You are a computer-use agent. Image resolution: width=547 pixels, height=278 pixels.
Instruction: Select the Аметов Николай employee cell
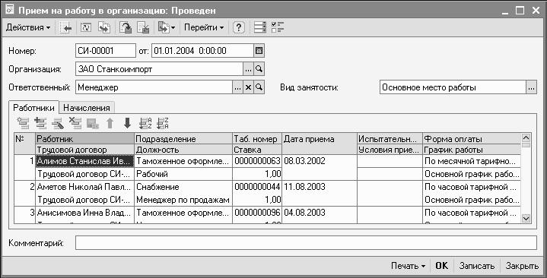pyautogui.click(x=84, y=187)
